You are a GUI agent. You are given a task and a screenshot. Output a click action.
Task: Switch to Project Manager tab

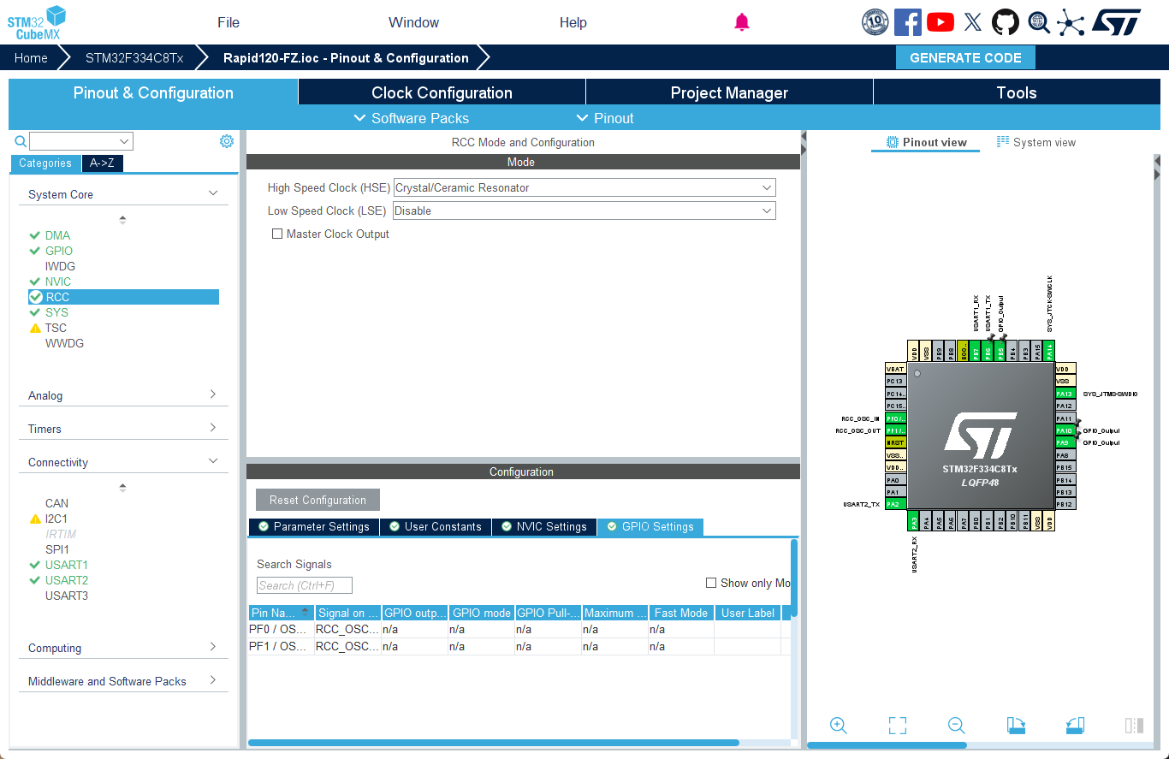tap(729, 92)
